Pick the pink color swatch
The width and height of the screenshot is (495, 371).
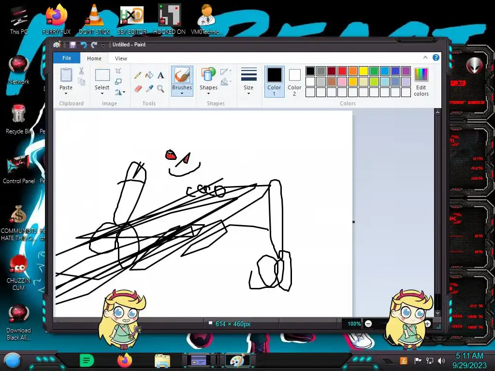coord(342,82)
